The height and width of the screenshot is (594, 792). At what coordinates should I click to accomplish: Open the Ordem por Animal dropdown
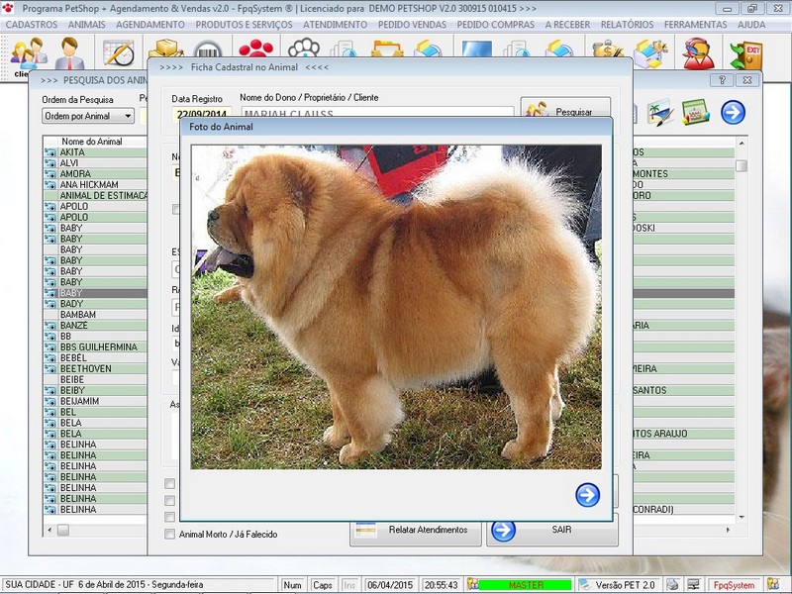click(x=88, y=116)
